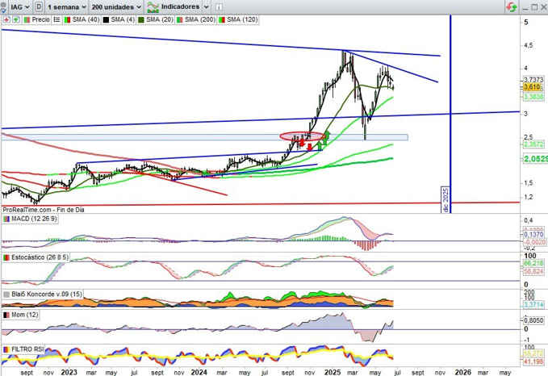The height and width of the screenshot is (376, 548).
Task: Click the 41,198 RSI axis value
Action: [533, 362]
